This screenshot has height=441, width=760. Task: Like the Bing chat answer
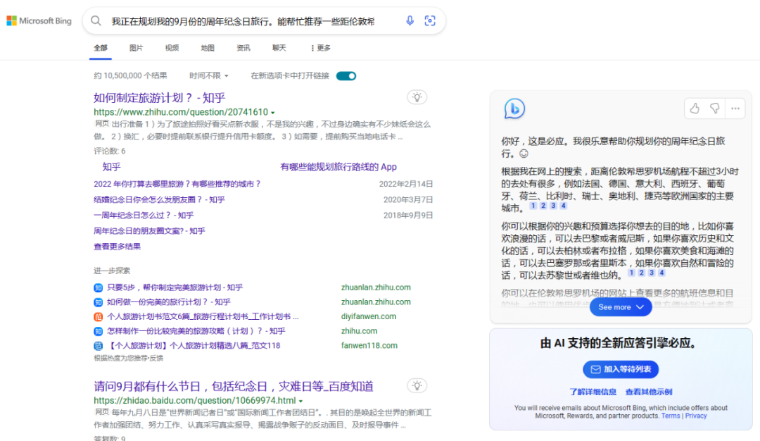695,108
